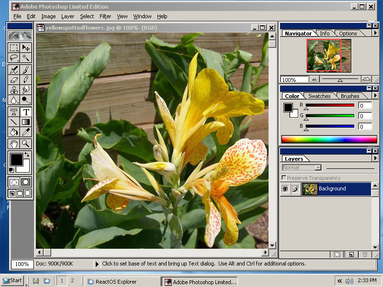Click the create new layer icon
Screen dimensions: 383x287
click(351, 255)
